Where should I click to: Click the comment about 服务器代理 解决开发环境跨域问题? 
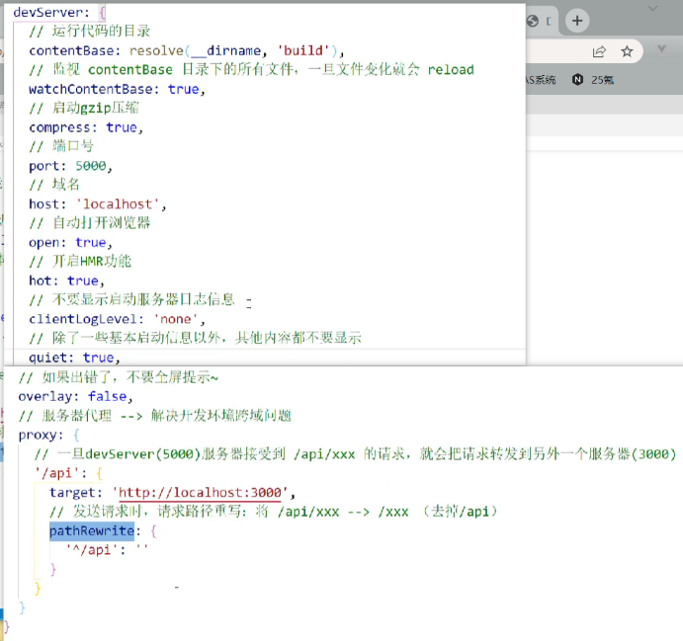click(154, 415)
